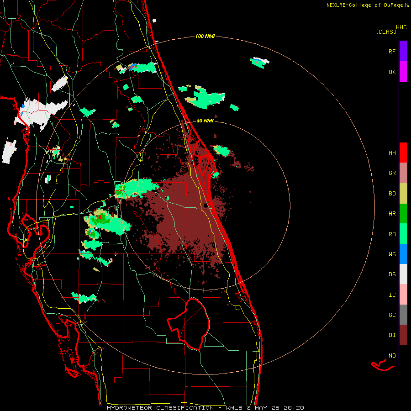Click the RA light green legend swatch

(403, 233)
